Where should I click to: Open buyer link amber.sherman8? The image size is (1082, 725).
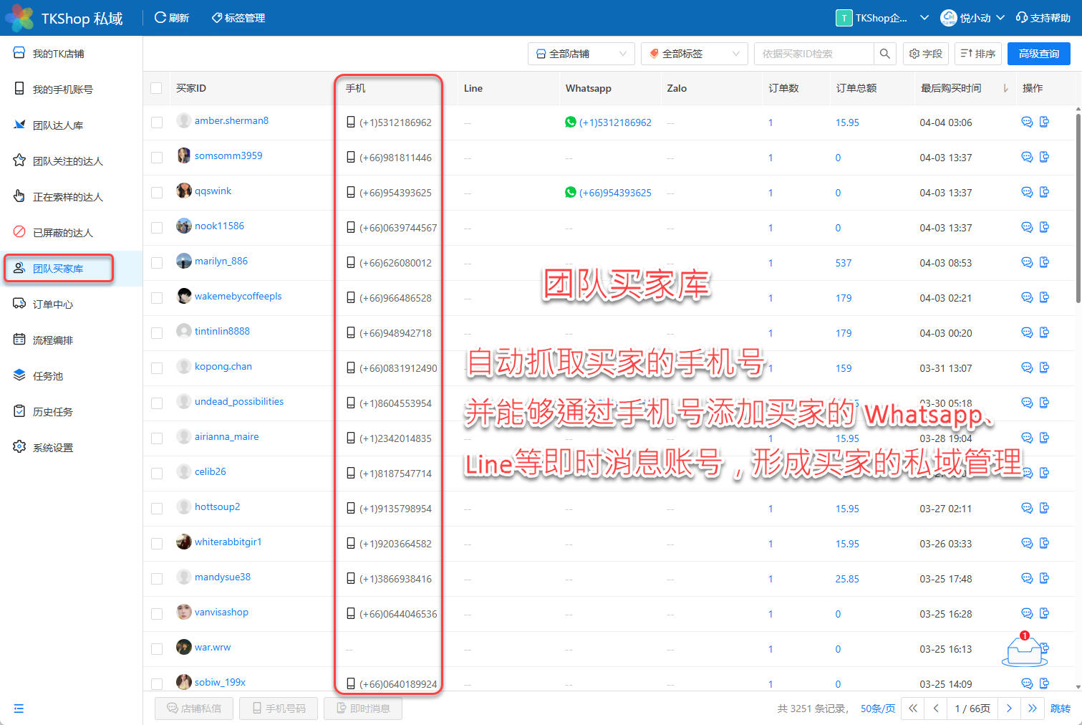pyautogui.click(x=231, y=120)
